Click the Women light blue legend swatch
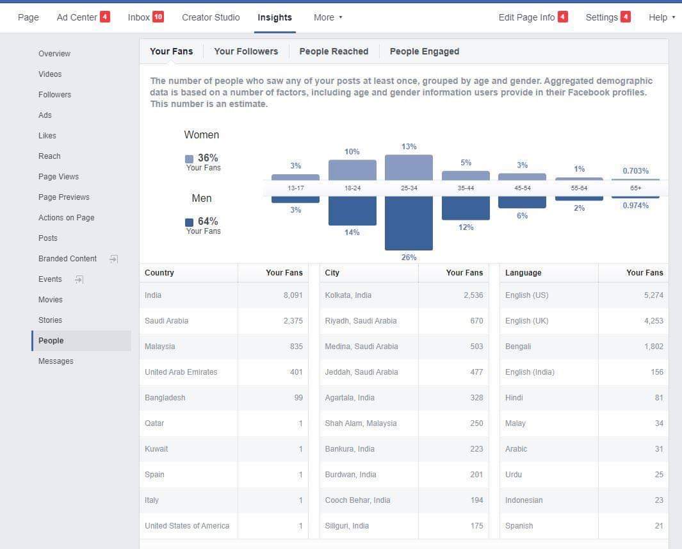 point(189,159)
